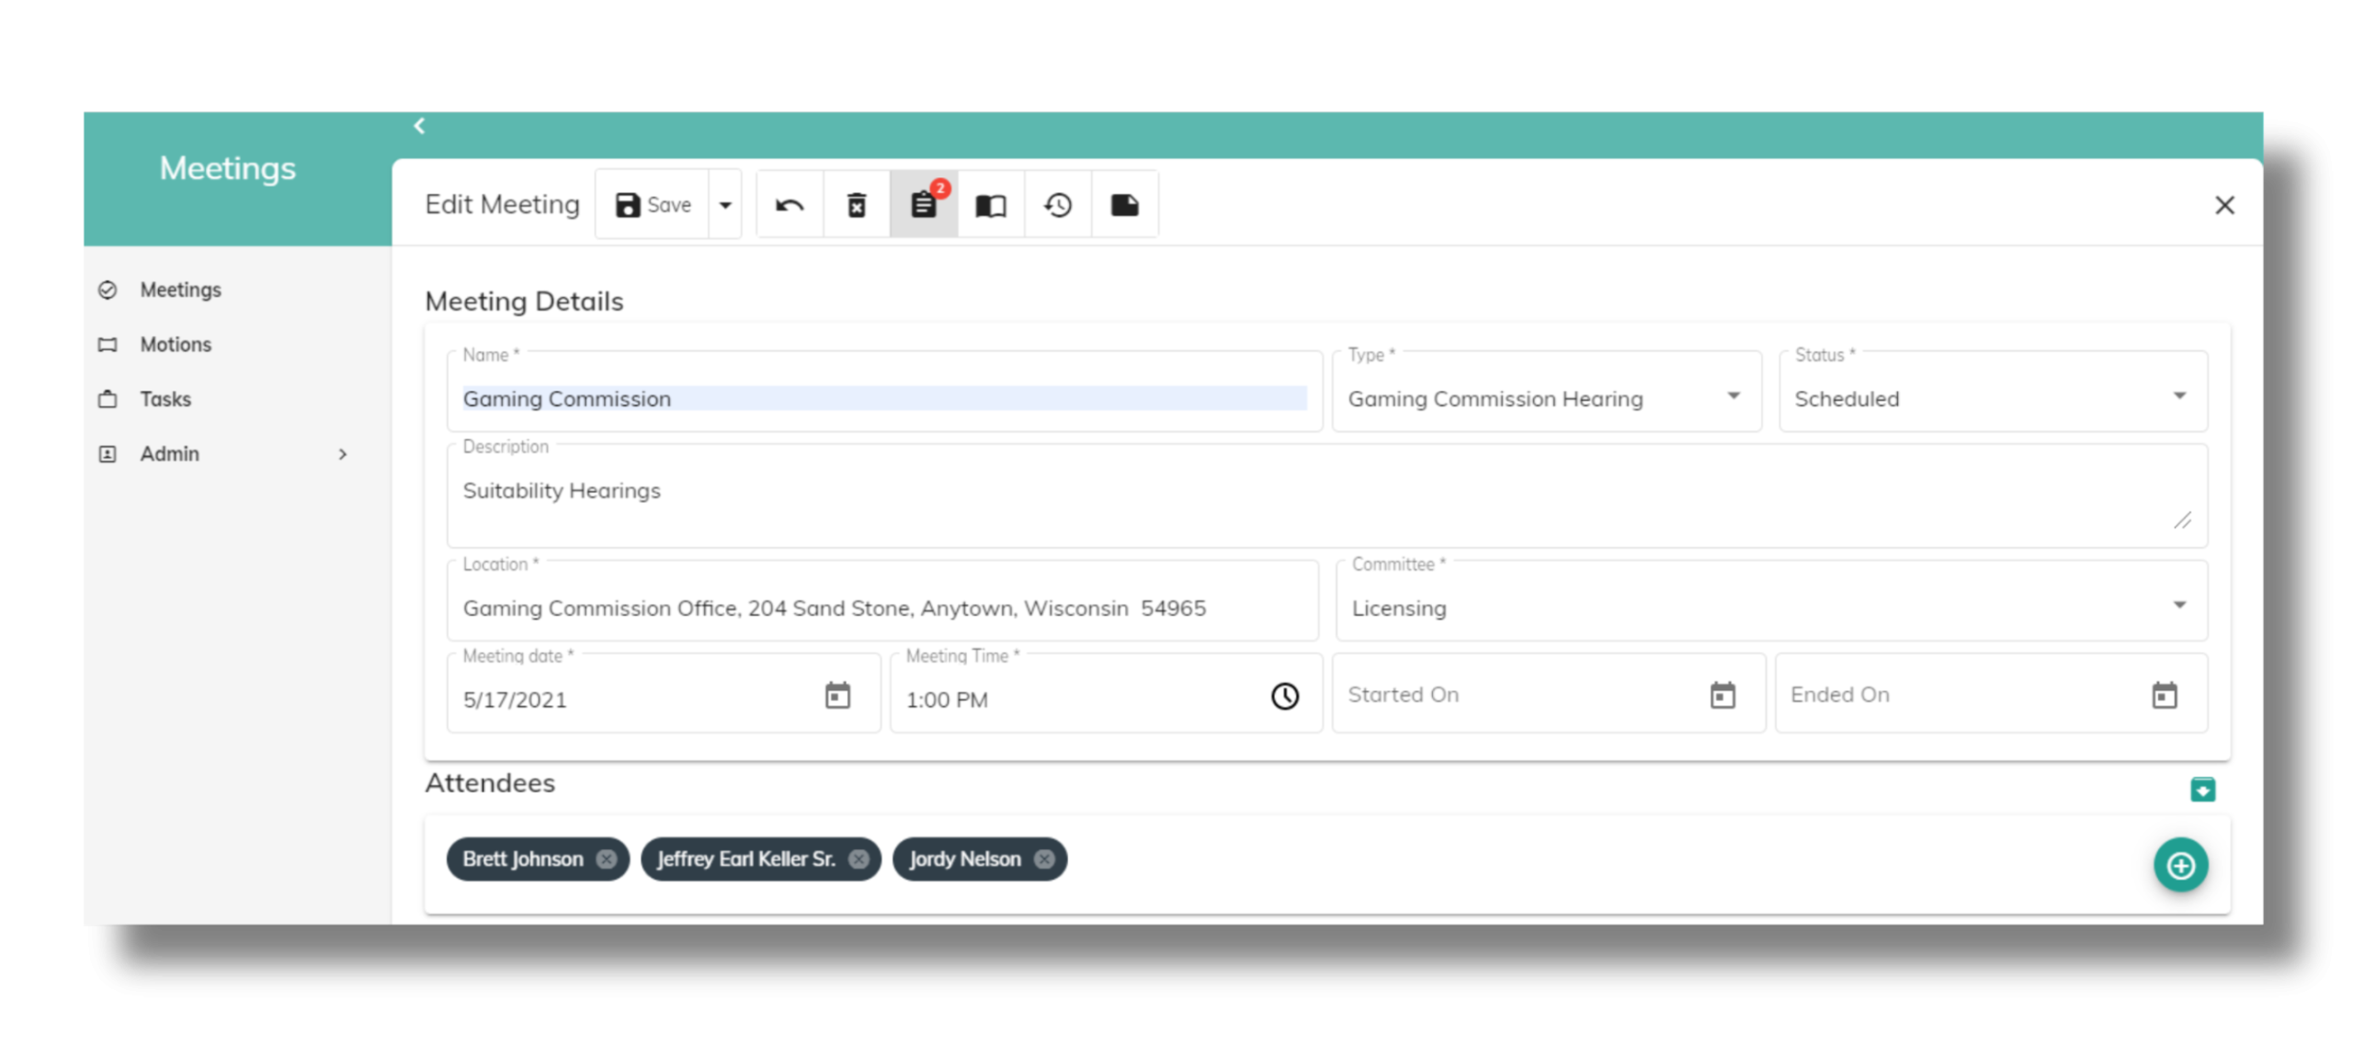Viewport: 2353px width, 1046px height.
Task: Add attendee with green plus button
Action: (2180, 865)
